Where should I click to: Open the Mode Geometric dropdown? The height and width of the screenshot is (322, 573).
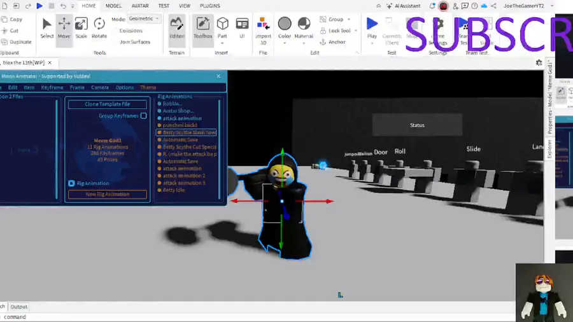[x=144, y=18]
